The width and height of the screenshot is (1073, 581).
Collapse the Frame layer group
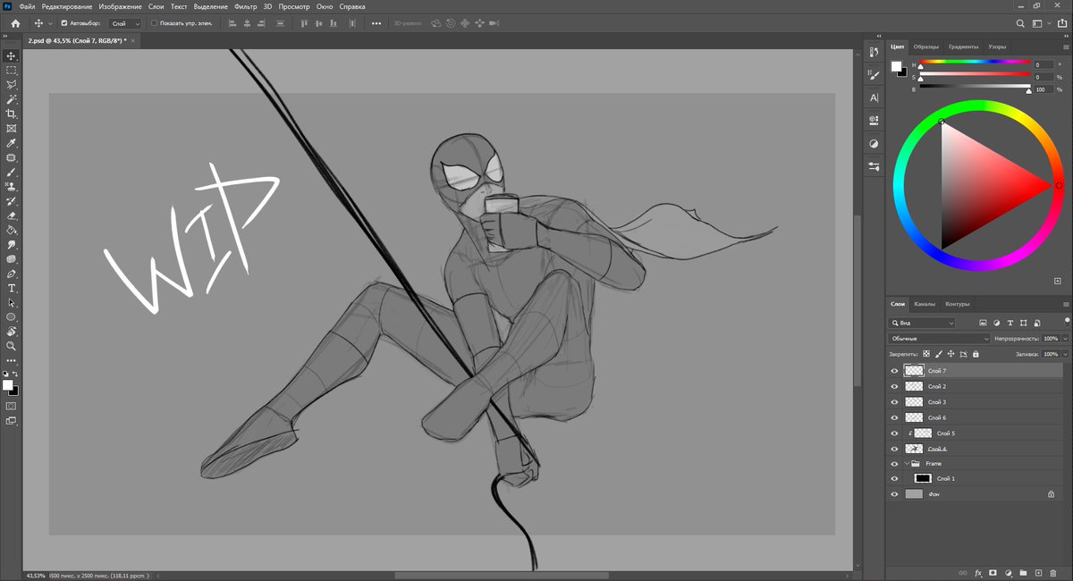[906, 463]
